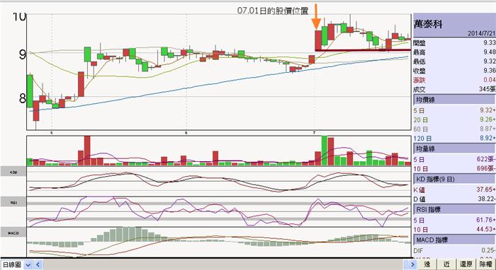Click the 收盤 value 9.36
The image size is (496, 270).
pyautogui.click(x=489, y=71)
